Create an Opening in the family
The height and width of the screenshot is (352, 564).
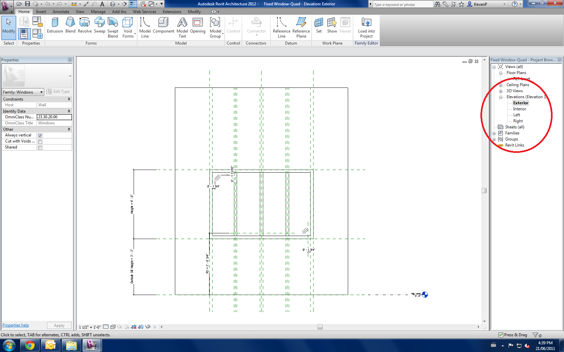pyautogui.click(x=198, y=25)
